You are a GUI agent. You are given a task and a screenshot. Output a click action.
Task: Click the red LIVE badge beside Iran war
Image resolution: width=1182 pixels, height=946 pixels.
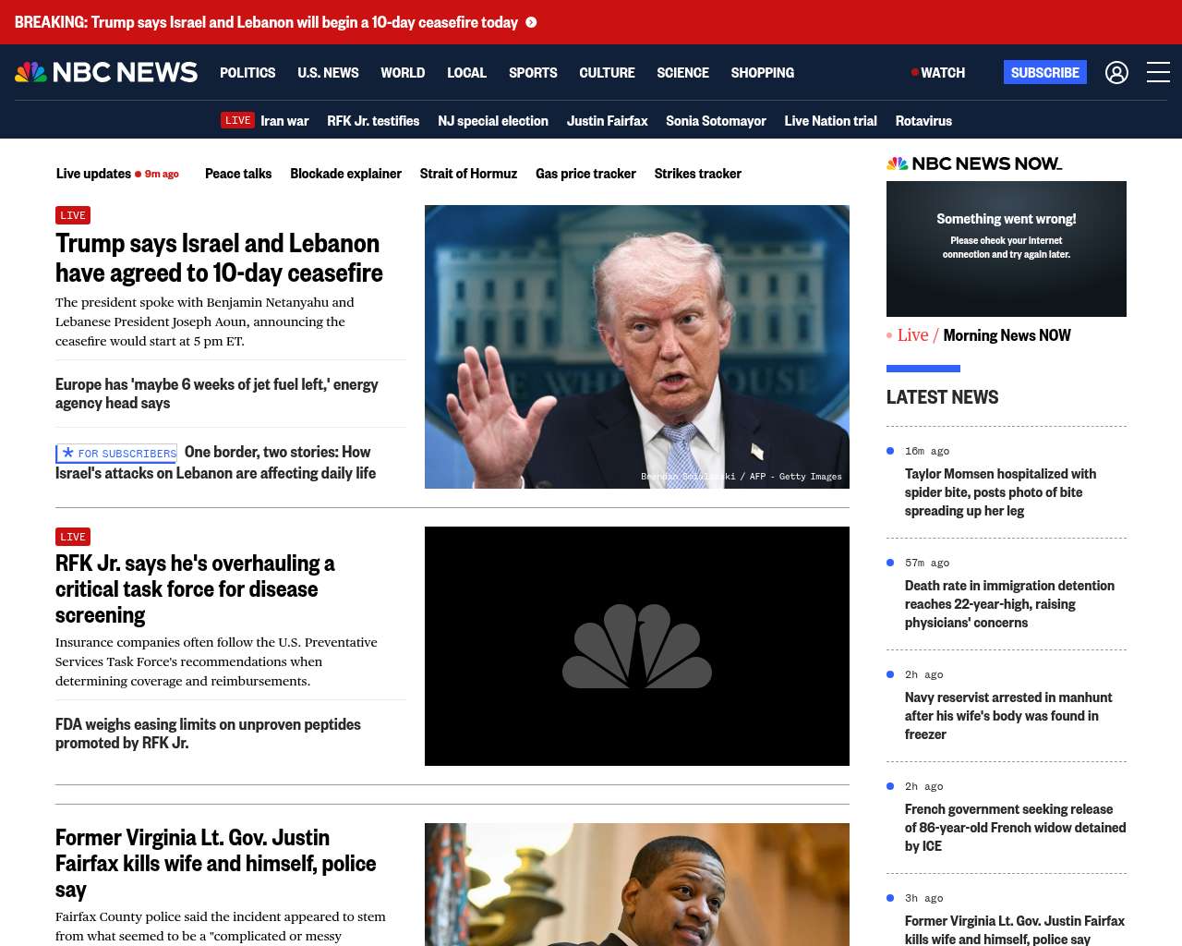coord(237,120)
